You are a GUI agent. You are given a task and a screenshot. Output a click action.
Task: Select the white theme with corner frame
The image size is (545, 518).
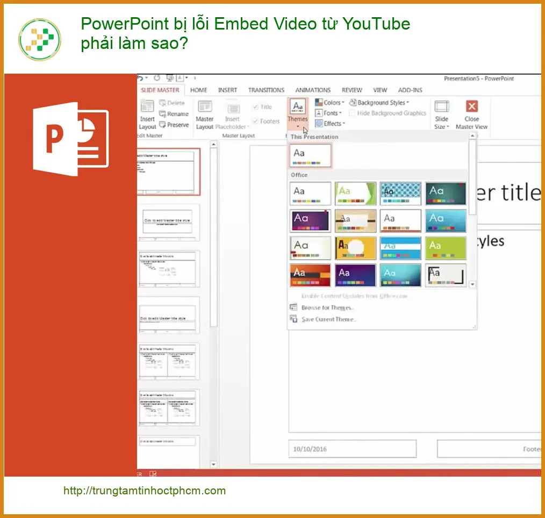point(446,275)
